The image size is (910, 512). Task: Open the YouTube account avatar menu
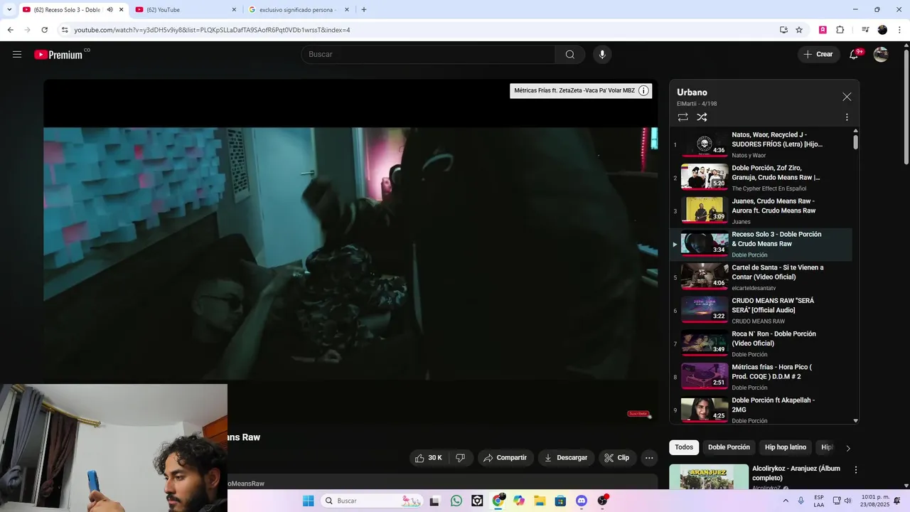(881, 54)
